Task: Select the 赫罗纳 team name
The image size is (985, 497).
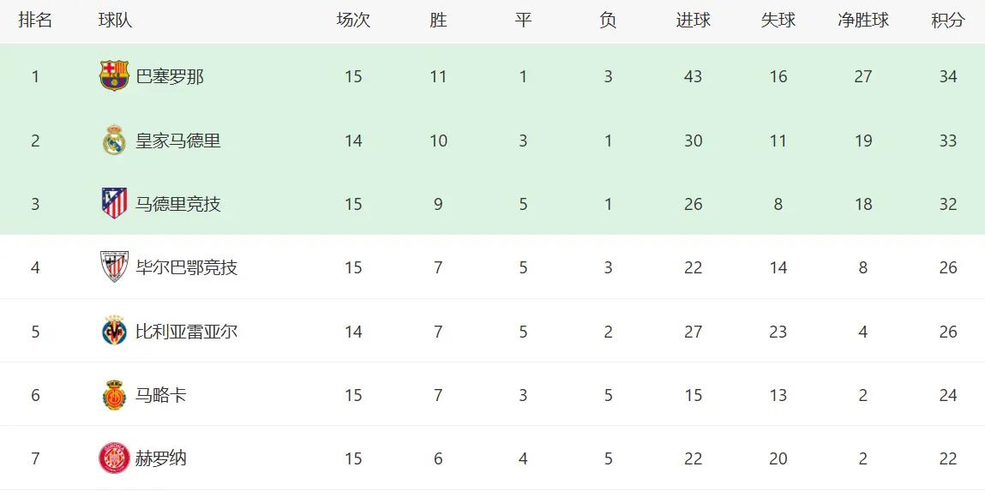Action: pyautogui.click(x=161, y=458)
